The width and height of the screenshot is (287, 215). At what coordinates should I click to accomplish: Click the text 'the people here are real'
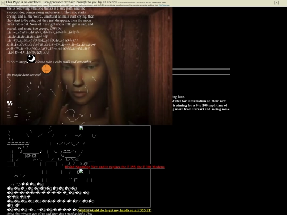point(24,75)
